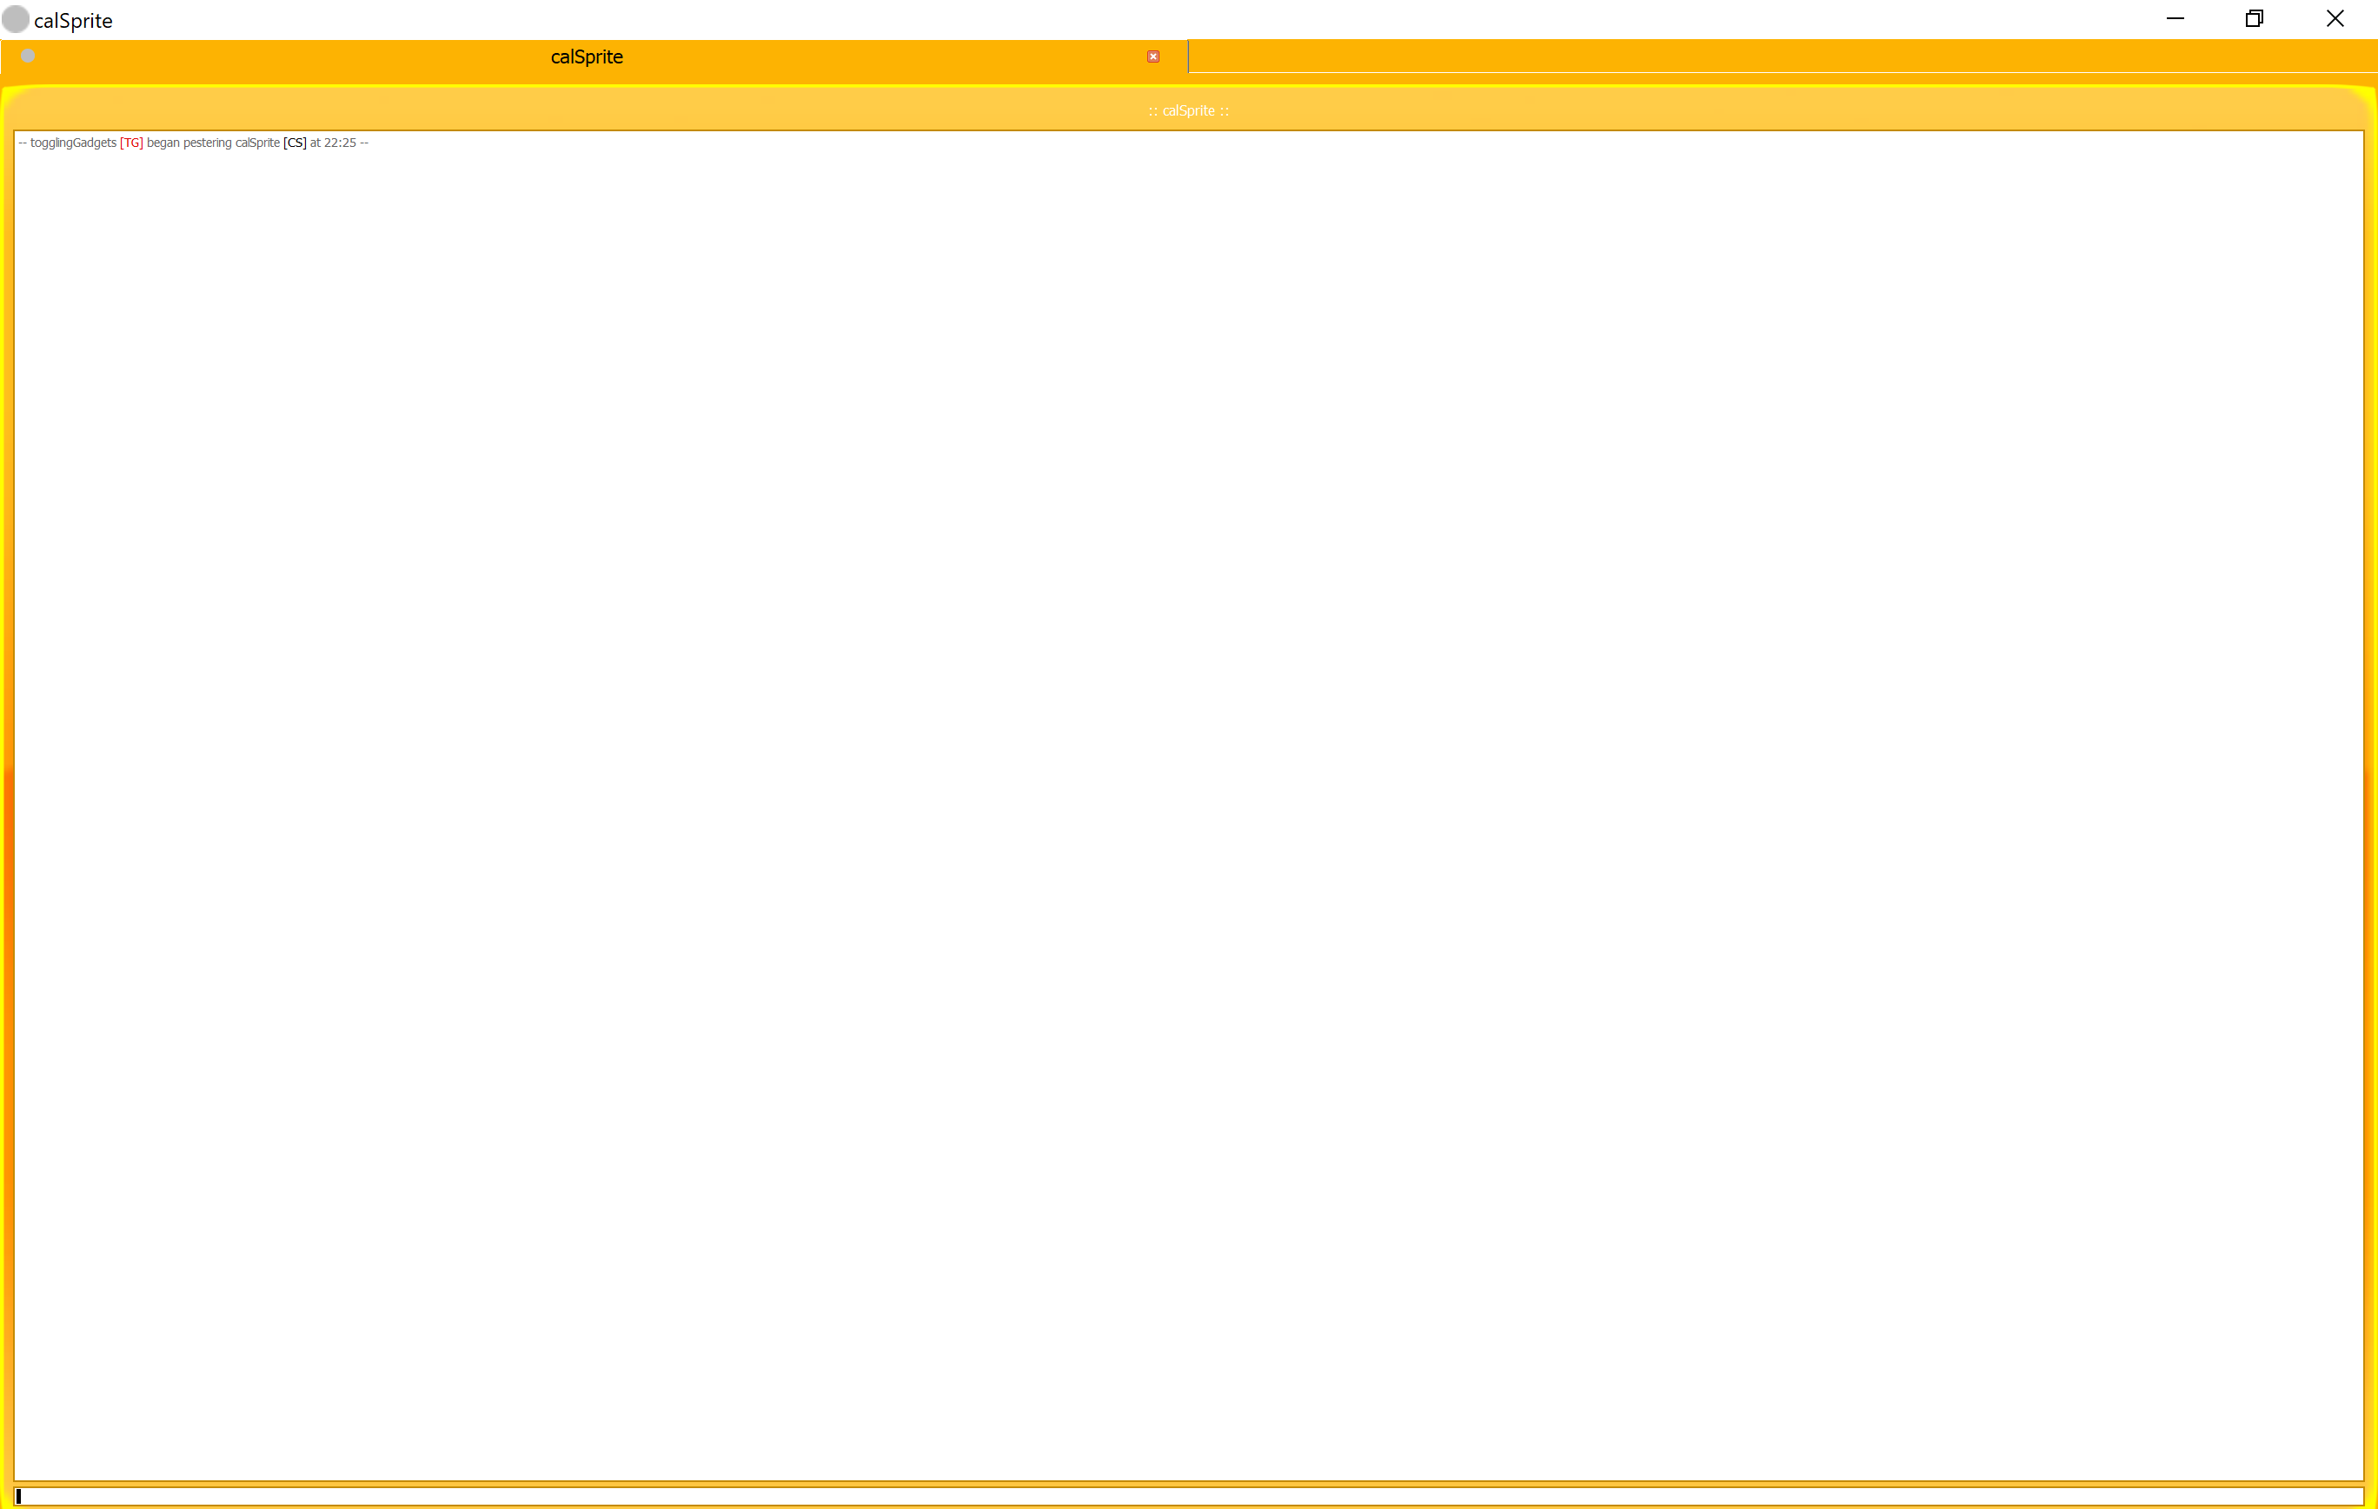Close the calSprite window

2335,19
